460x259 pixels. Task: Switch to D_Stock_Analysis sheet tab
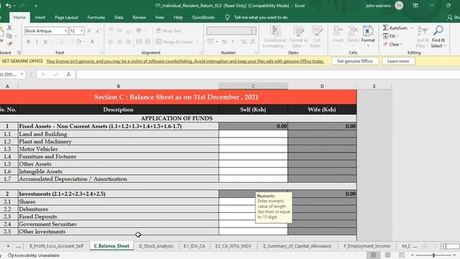click(156, 246)
